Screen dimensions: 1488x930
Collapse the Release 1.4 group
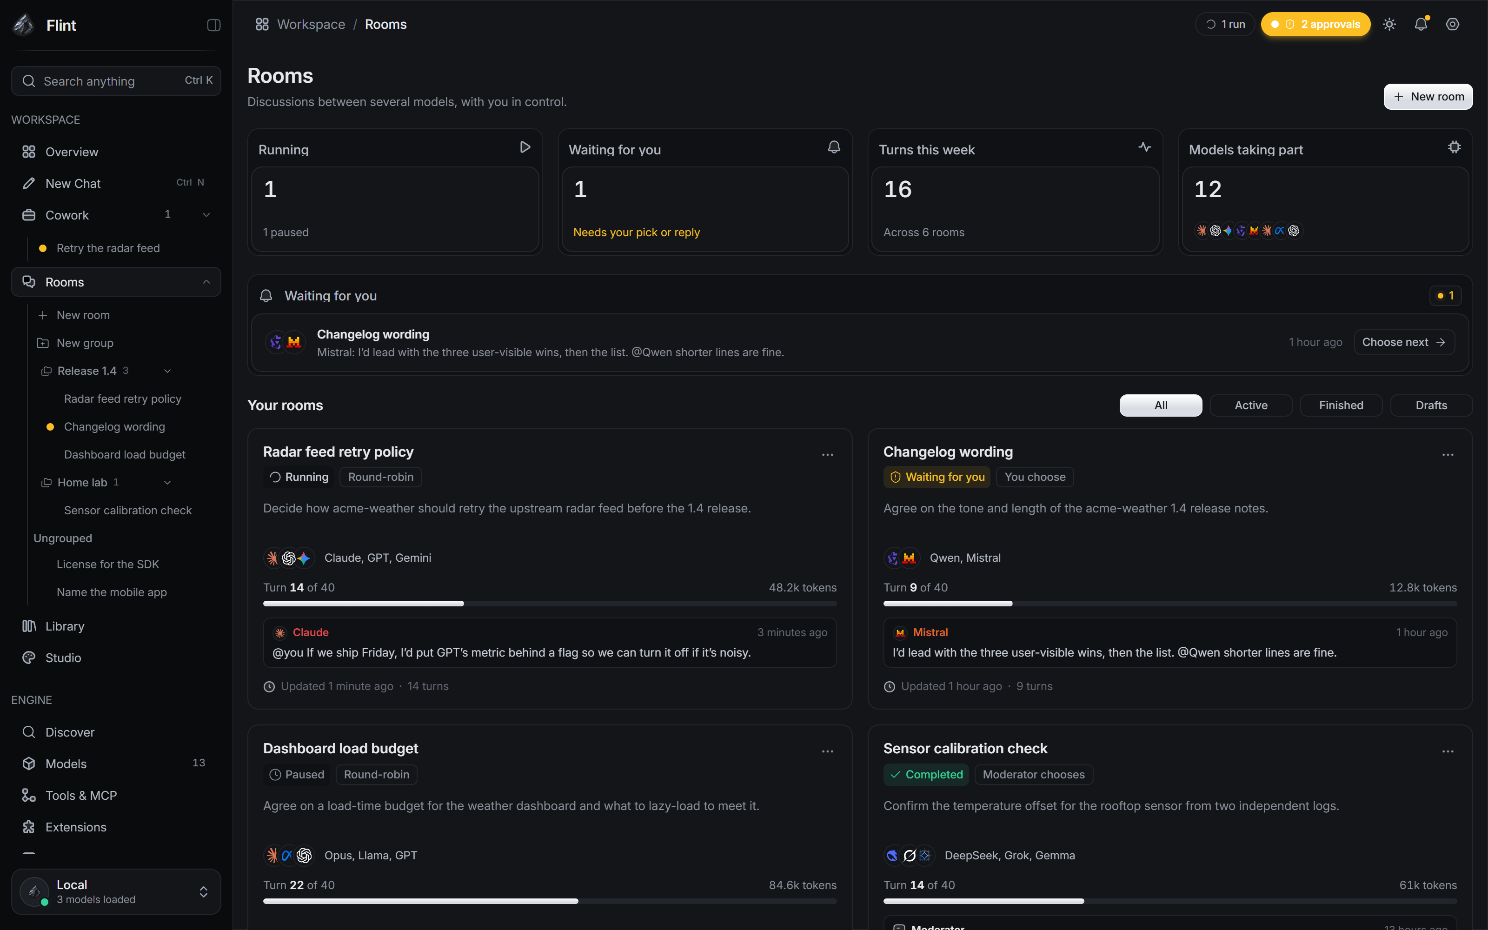tap(167, 371)
